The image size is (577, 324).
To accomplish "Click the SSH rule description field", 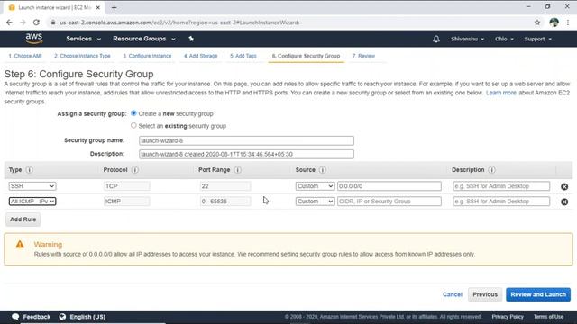I will point(501,186).
